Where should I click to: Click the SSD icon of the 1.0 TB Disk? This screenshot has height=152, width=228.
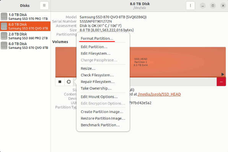pyautogui.click(x=4, y=16)
